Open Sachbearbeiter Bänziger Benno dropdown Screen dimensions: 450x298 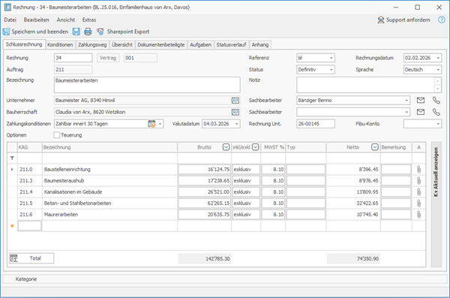coord(406,101)
